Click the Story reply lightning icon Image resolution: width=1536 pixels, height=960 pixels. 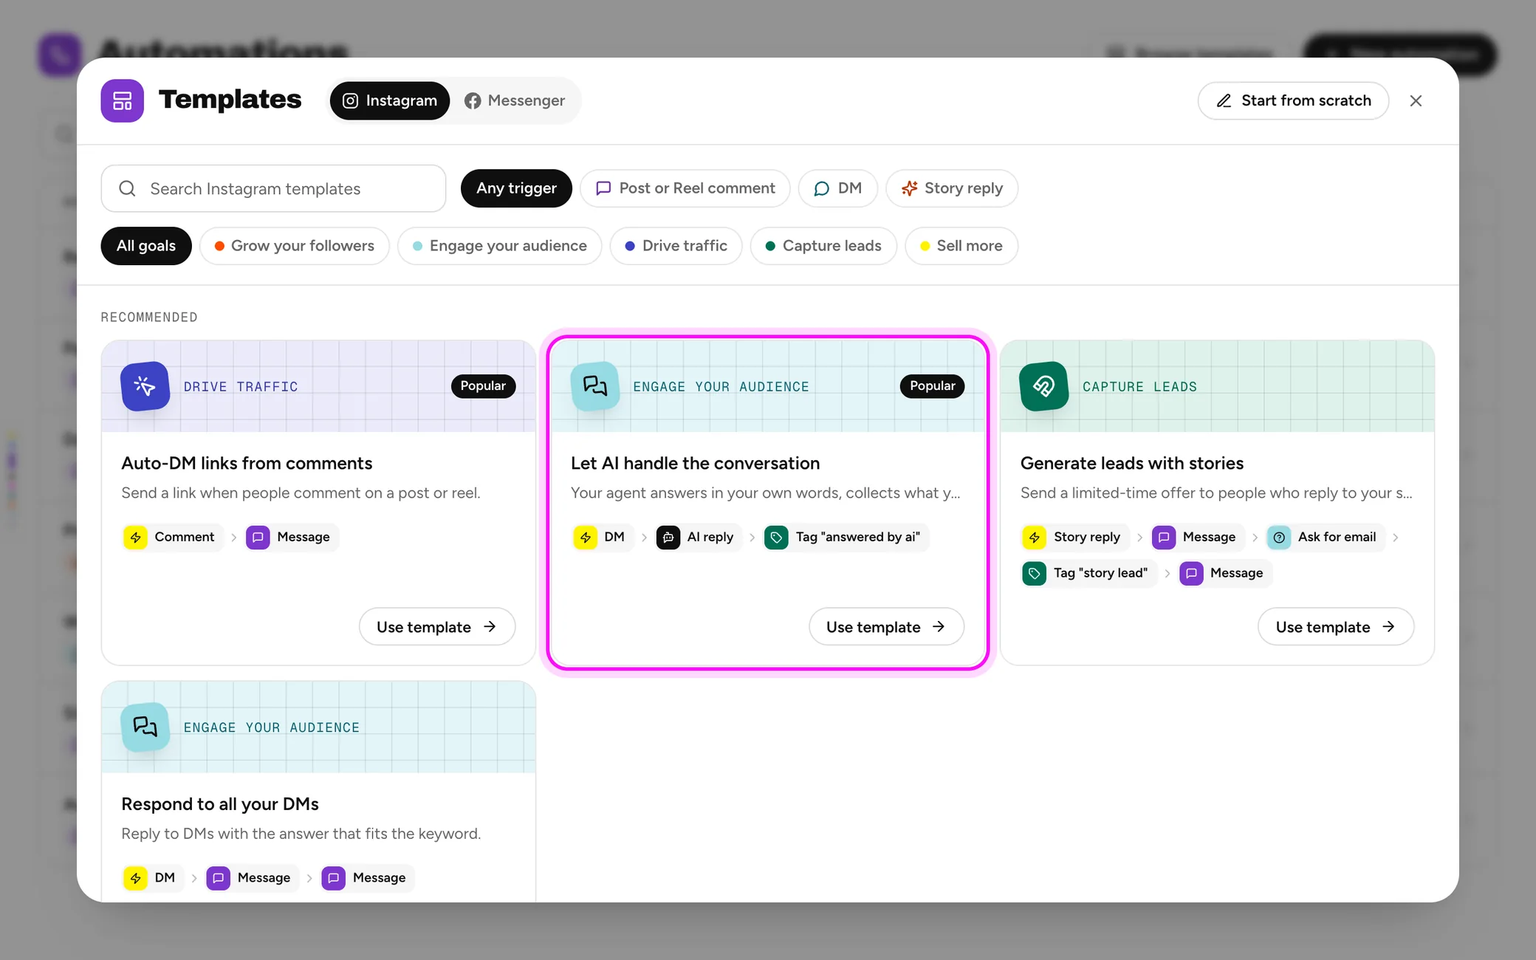[1035, 538]
